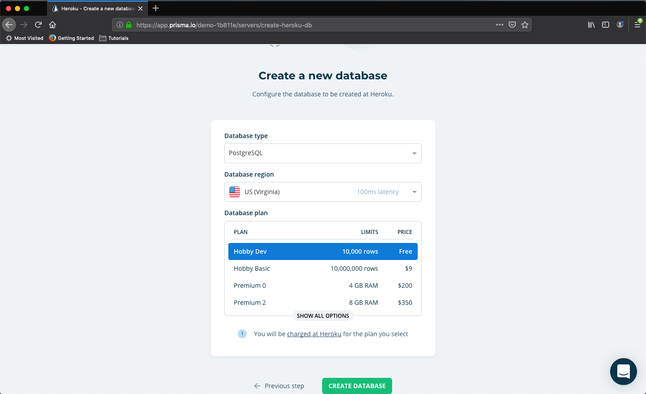Open the charged at Heroku link

[314, 334]
